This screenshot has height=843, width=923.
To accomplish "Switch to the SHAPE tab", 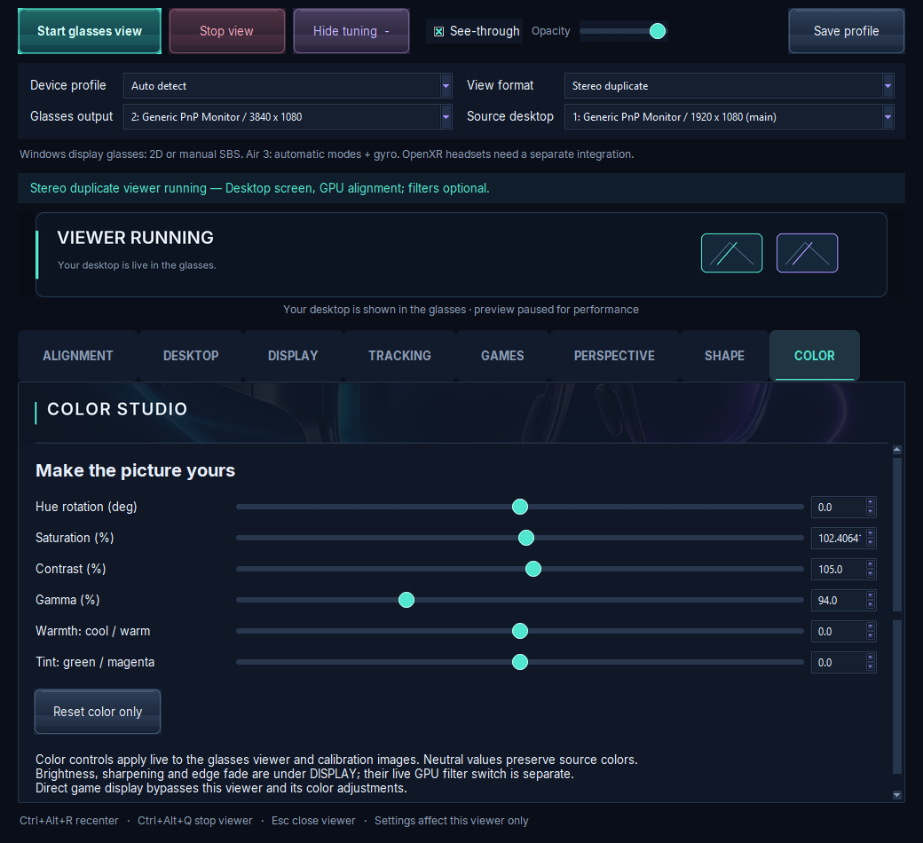I will coord(724,356).
